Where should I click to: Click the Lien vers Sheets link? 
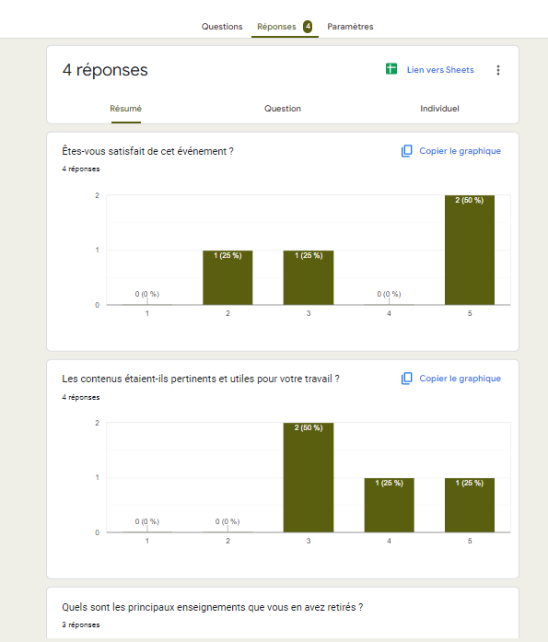tap(440, 70)
